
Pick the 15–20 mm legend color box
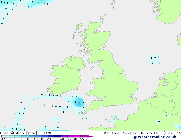coord(45,136)
